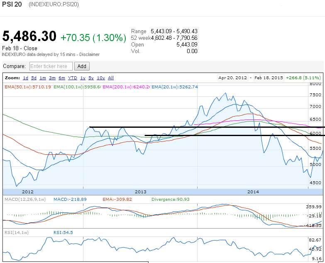Edit the Apr 20, 2012 start date
Viewport: 325px width, 263px height.
click(x=233, y=78)
